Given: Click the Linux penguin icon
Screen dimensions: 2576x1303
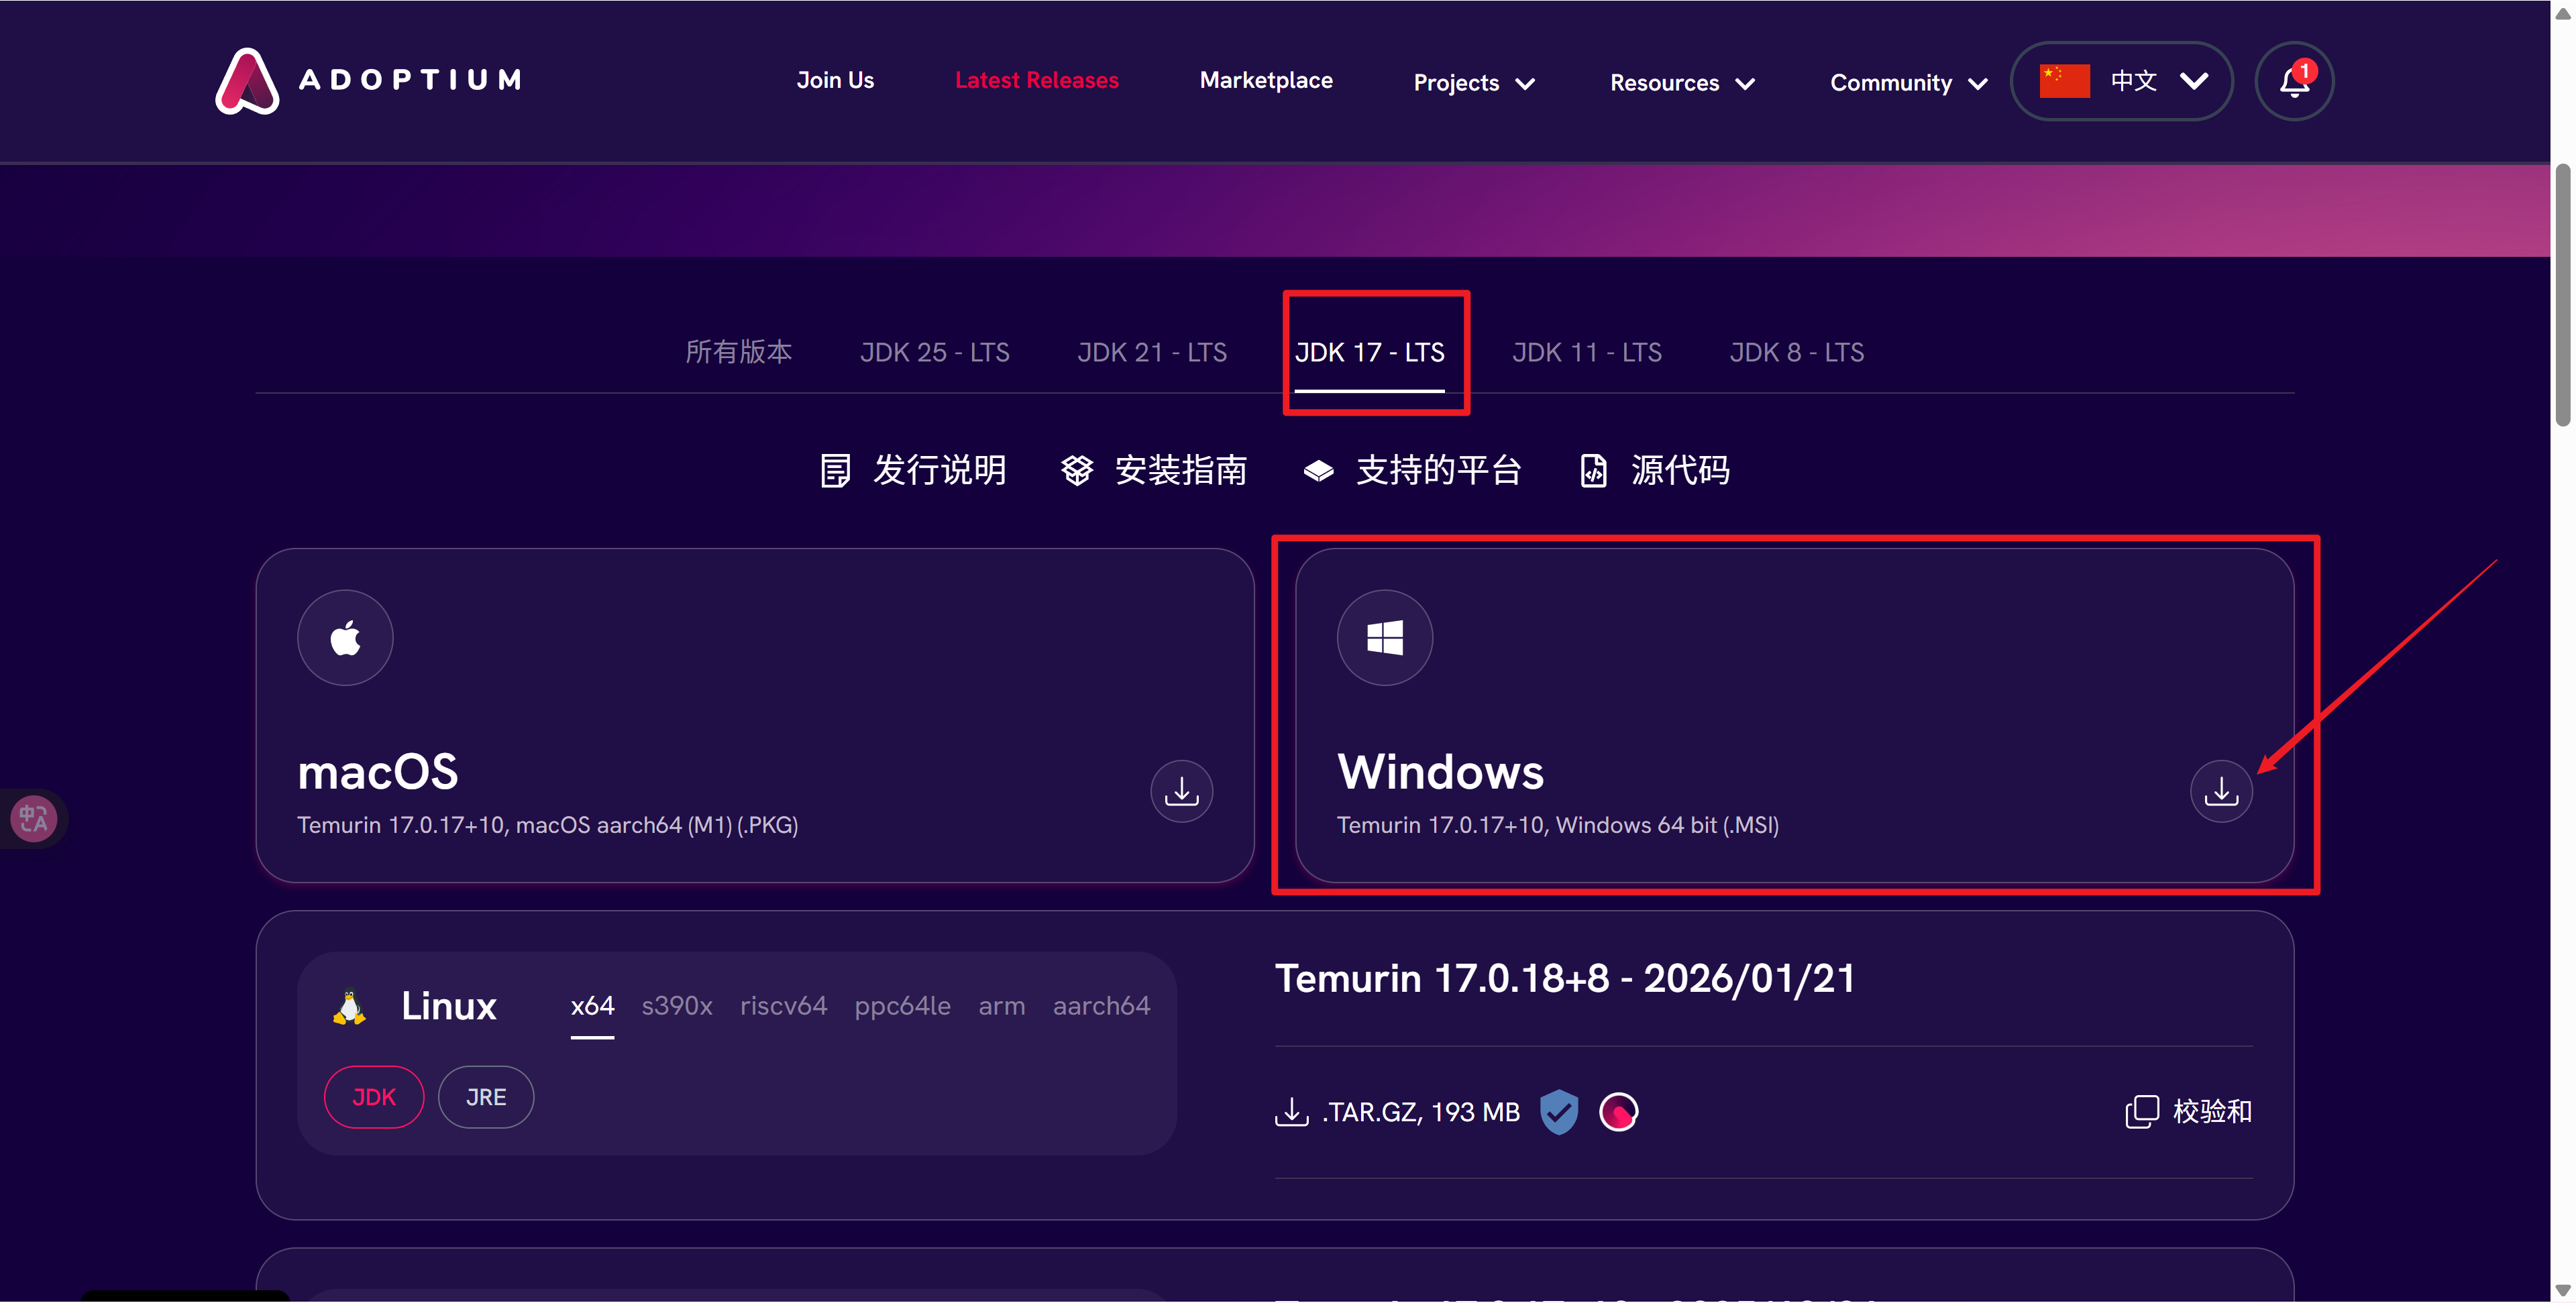Looking at the screenshot, I should [x=349, y=1007].
